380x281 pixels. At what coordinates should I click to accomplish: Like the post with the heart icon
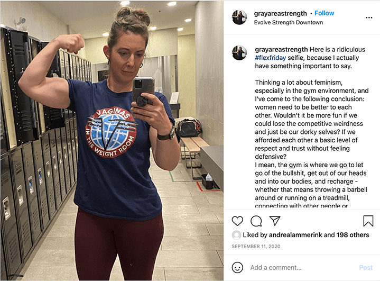[237, 221]
